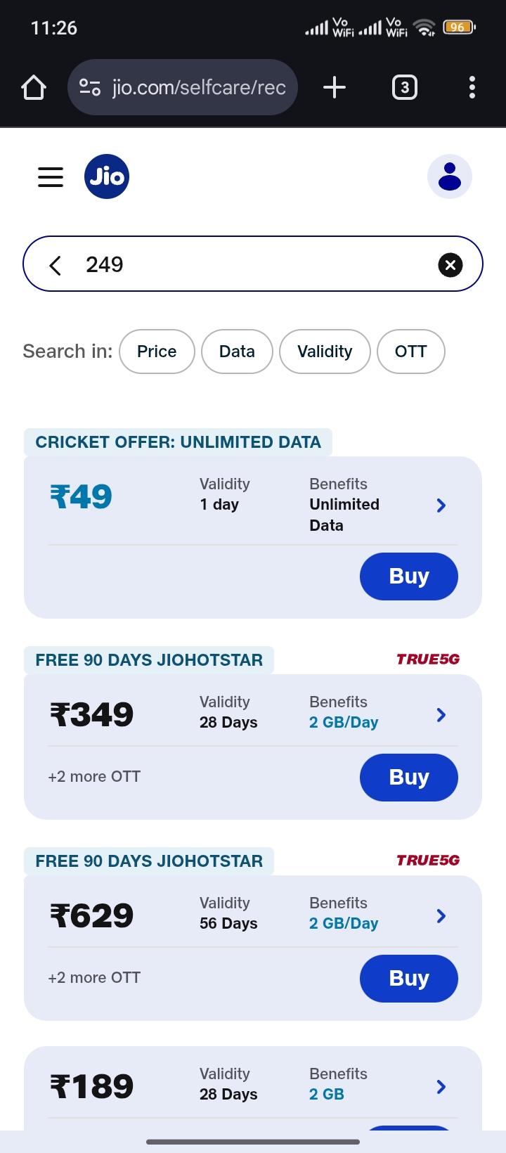Enable the OTT search filter
Viewport: 506px width, 1153px height.
(411, 351)
